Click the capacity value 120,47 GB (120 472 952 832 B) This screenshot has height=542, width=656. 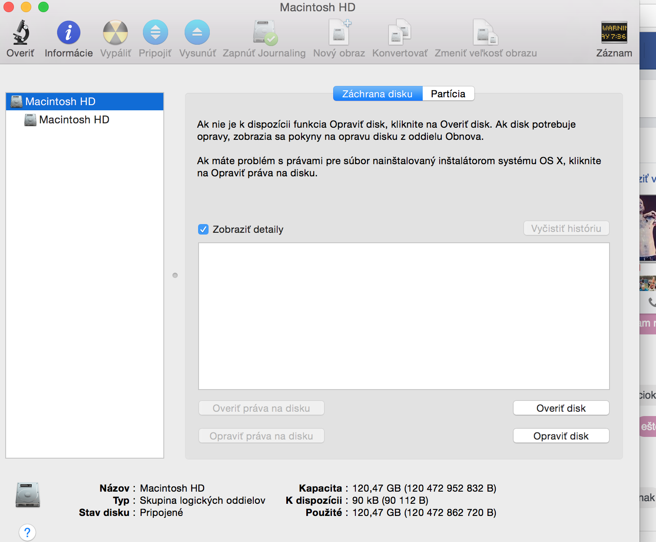click(424, 488)
